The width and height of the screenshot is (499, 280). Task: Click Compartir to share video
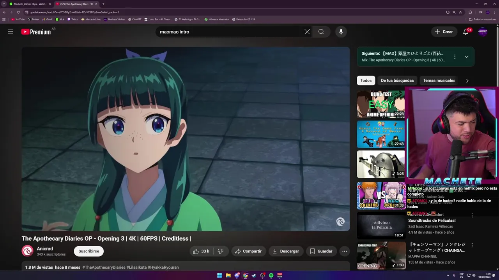coord(248,251)
